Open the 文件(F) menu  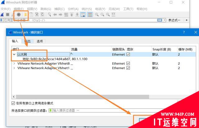(x=6, y=9)
